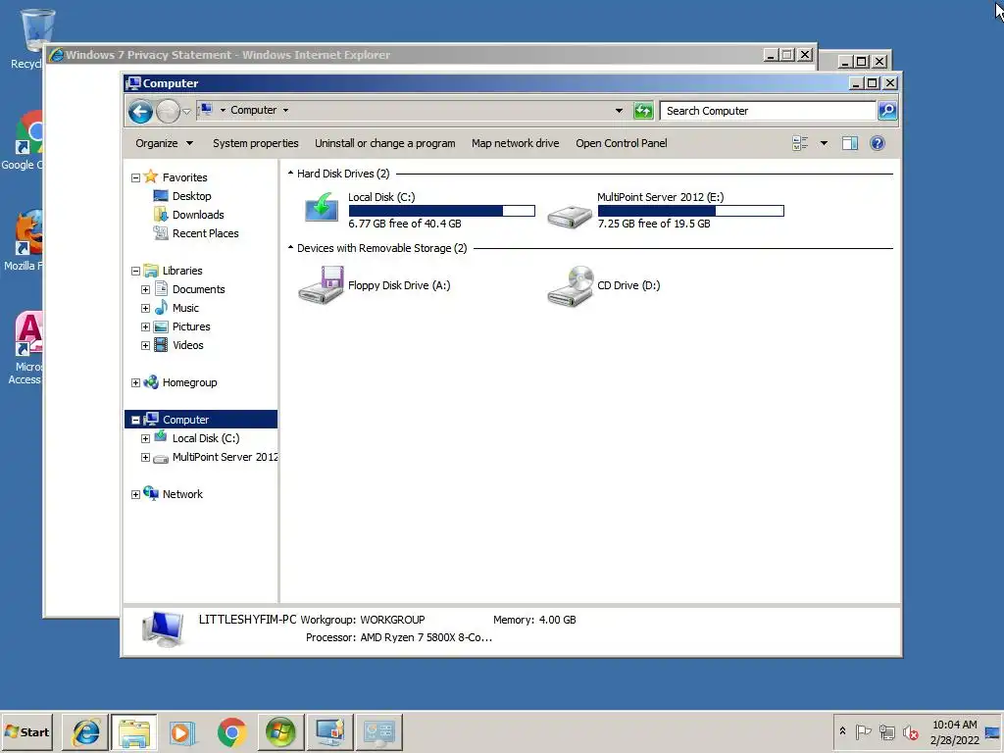1004x753 pixels.
Task: Click Windows Explorer taskbar icon
Action: tap(134, 731)
